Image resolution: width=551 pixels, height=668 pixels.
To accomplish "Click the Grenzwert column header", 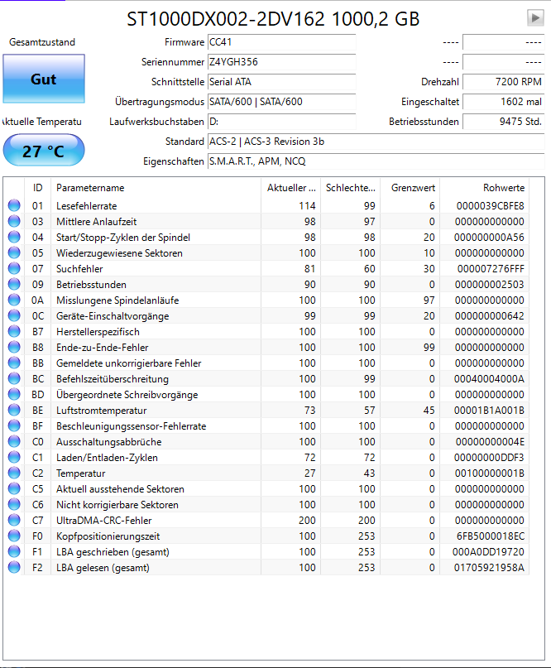I will coord(410,188).
